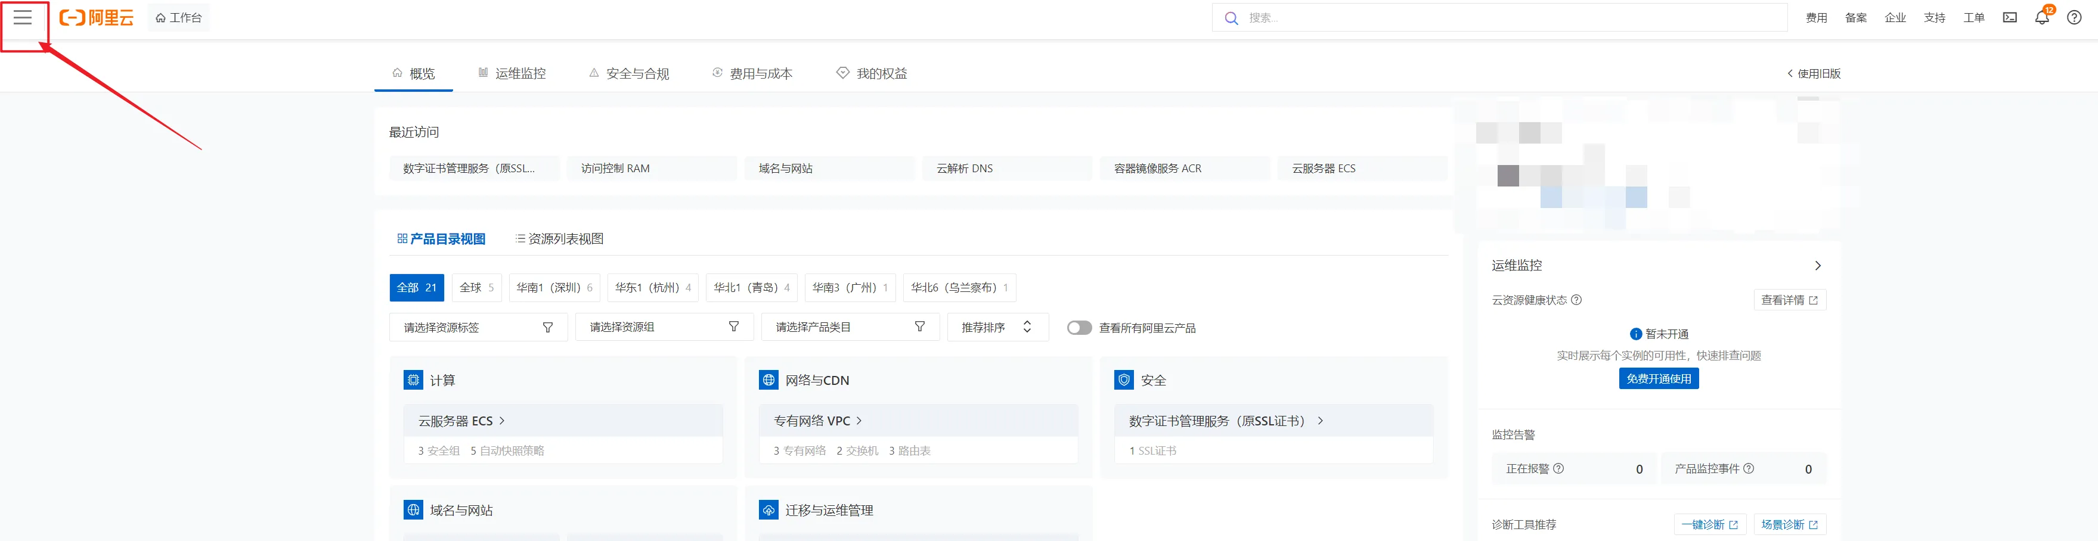
Task: Click help icon next to 云资源健康状态
Action: pos(1576,300)
